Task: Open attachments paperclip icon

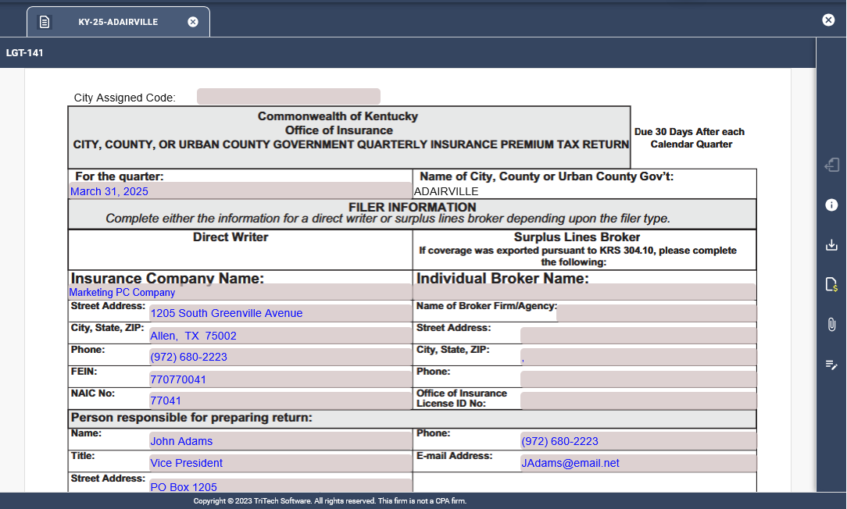Action: coord(831,325)
